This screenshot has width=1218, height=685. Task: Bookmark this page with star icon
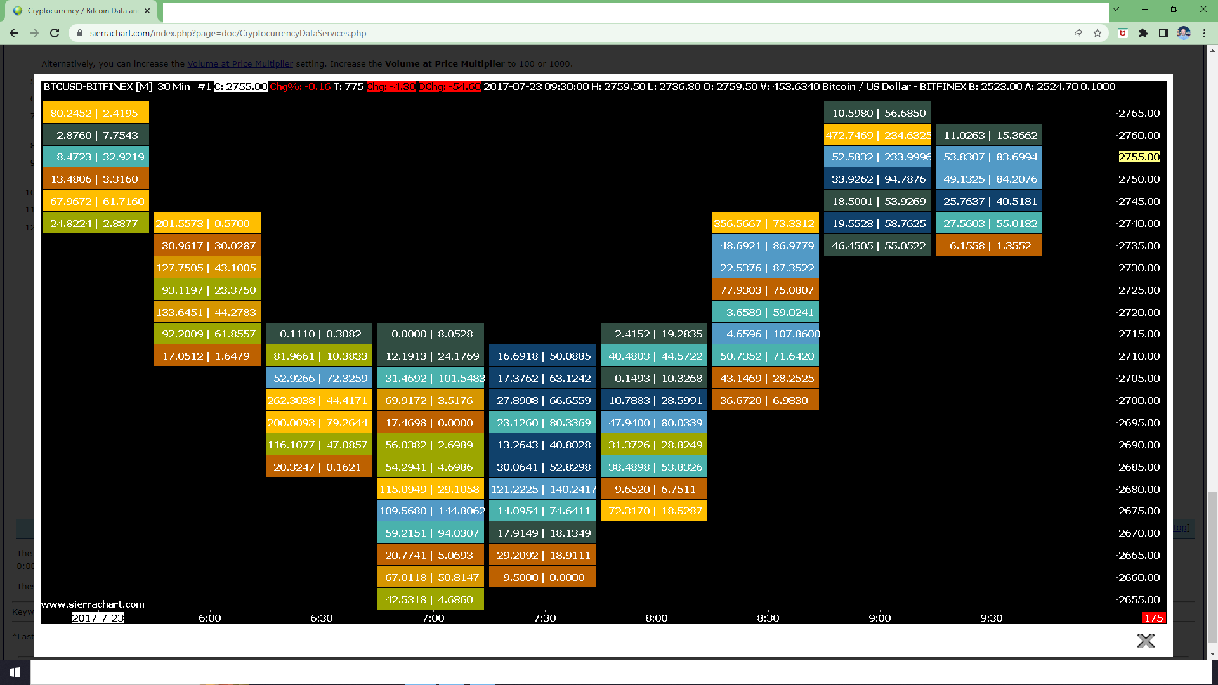point(1097,33)
